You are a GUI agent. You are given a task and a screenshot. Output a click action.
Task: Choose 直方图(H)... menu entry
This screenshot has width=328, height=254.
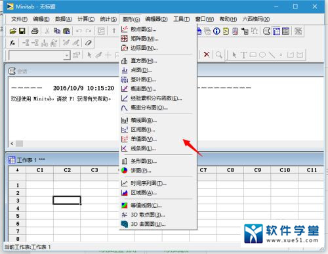click(x=158, y=60)
